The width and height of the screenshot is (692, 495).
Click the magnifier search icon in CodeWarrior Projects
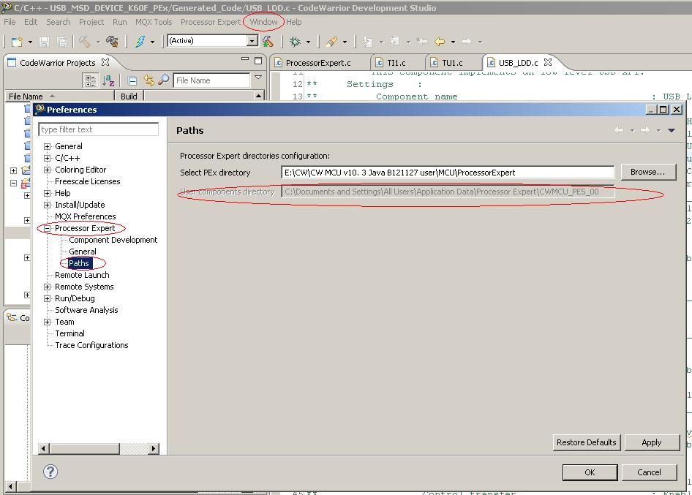pos(163,80)
